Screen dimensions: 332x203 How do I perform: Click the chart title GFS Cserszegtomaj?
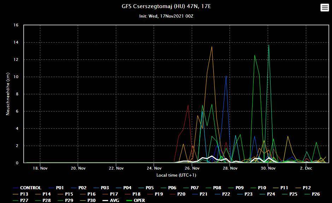166,7
